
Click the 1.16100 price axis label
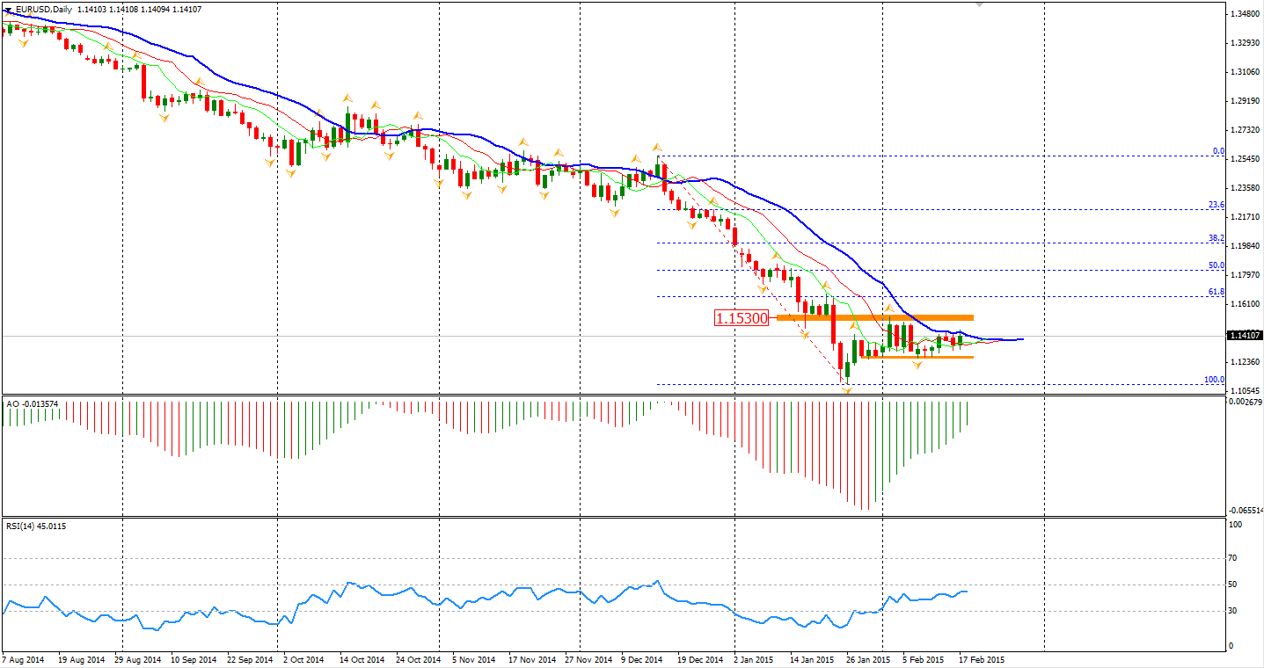coord(1245,304)
